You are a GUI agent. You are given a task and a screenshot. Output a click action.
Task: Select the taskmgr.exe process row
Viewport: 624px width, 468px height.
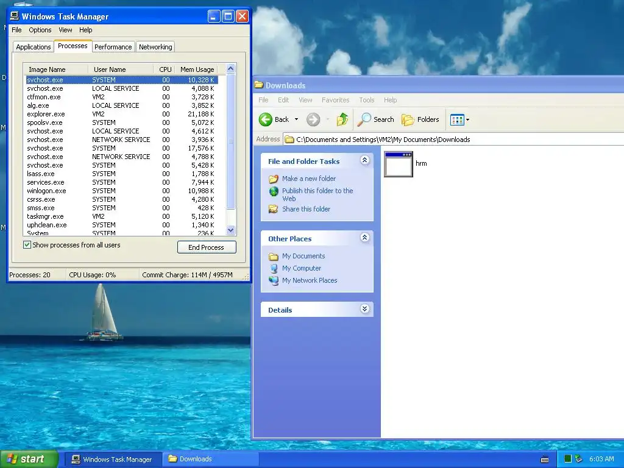click(121, 216)
